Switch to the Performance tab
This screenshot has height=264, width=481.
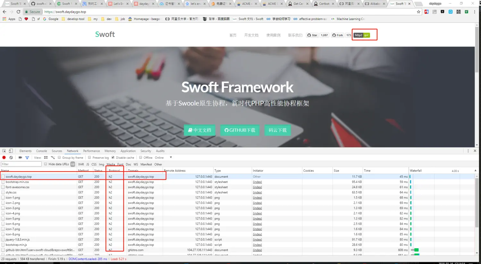click(91, 151)
